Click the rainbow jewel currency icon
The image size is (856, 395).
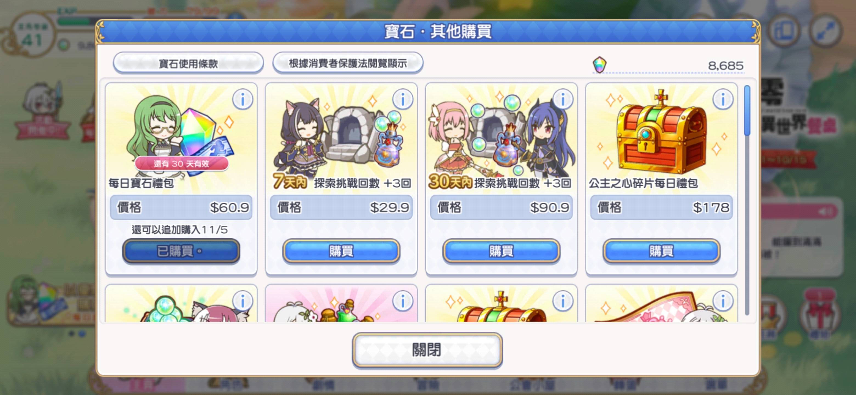[x=599, y=64]
